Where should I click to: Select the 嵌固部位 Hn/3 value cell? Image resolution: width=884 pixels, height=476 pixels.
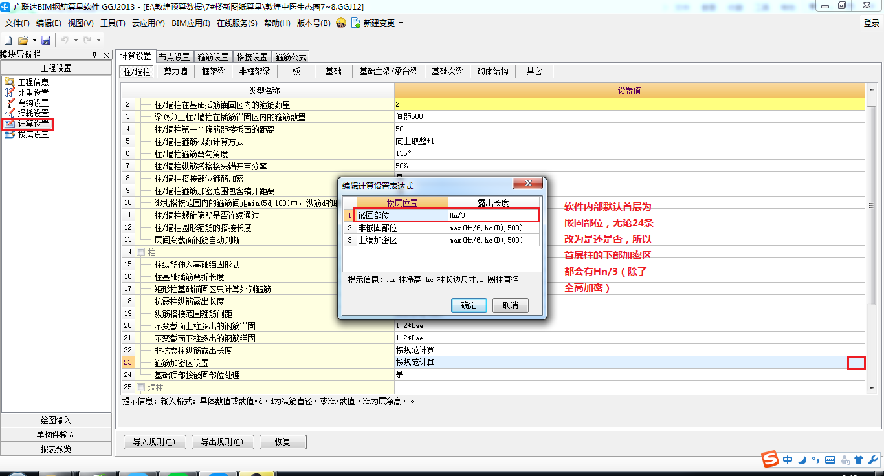click(493, 215)
